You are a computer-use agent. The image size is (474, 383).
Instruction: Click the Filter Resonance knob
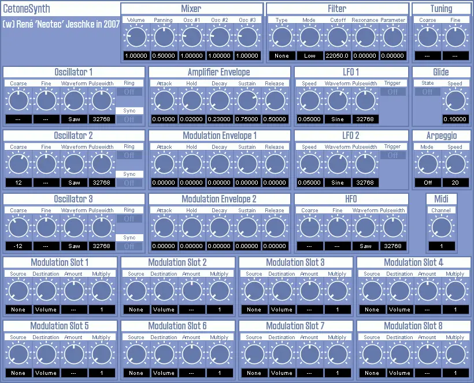click(365, 37)
